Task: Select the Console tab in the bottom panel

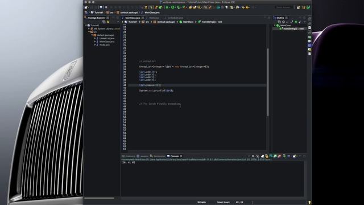Action: [x=175, y=156]
